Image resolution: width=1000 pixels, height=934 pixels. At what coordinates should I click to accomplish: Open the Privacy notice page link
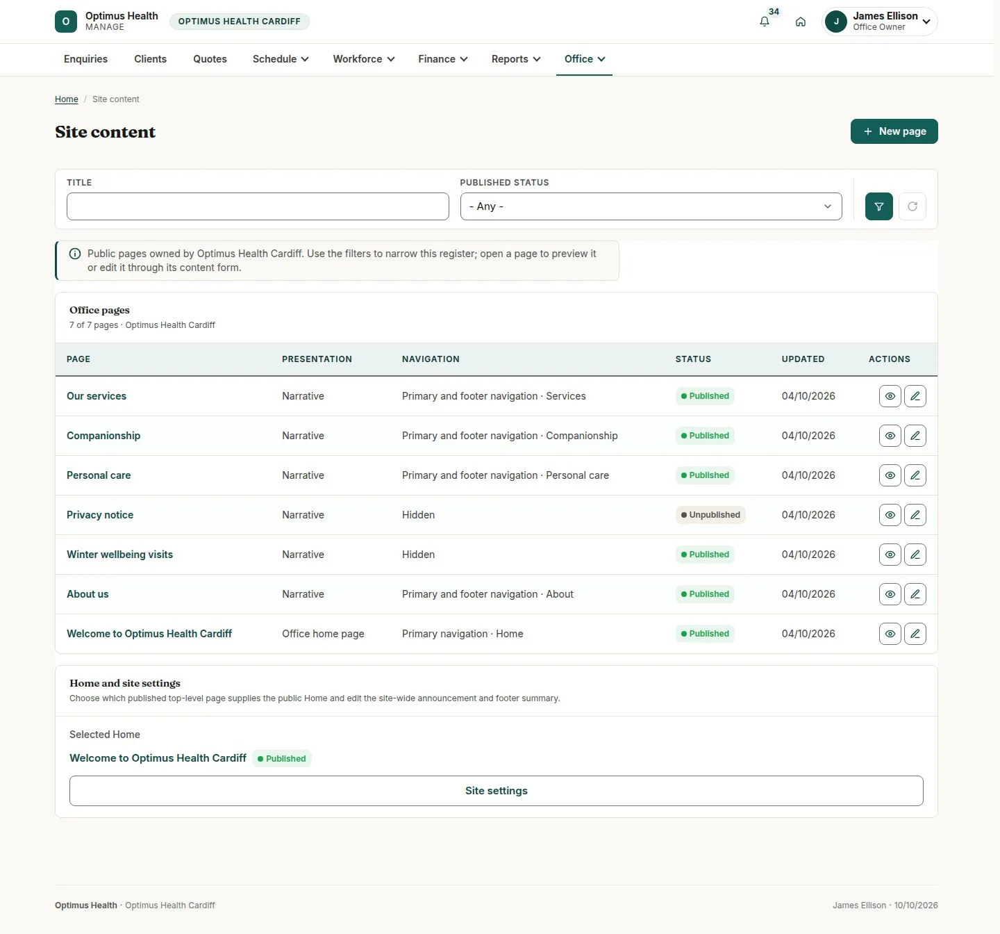[100, 515]
